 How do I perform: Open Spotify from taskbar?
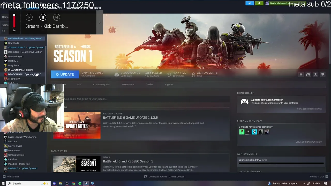point(80,183)
